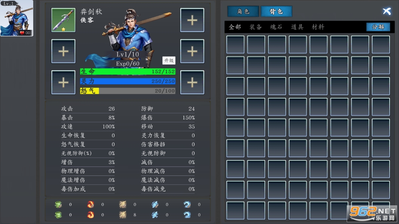Filter inventory by 道具

click(x=297, y=27)
